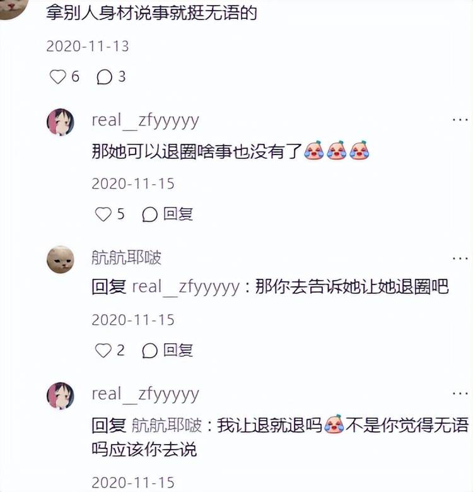Open the bottom real__zfyyyyy avatar
The width and height of the screenshot is (473, 492).
pos(61,395)
